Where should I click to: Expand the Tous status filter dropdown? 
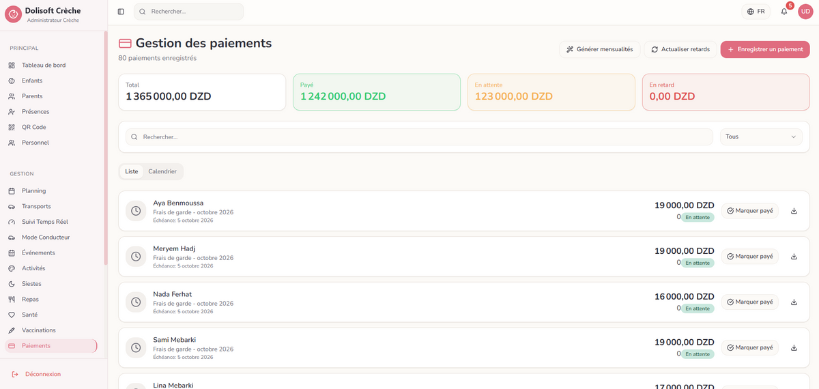(761, 136)
